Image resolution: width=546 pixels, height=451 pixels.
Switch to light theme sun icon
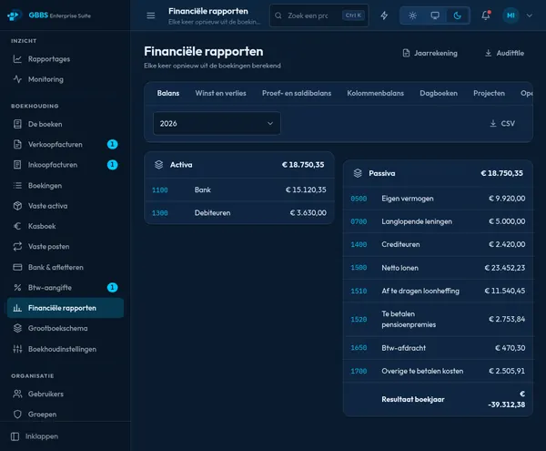point(412,15)
